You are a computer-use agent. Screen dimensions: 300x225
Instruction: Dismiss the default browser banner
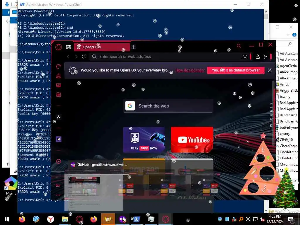(x=270, y=70)
